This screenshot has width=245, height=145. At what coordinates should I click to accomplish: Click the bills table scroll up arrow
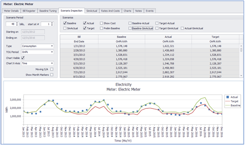coord(241,46)
